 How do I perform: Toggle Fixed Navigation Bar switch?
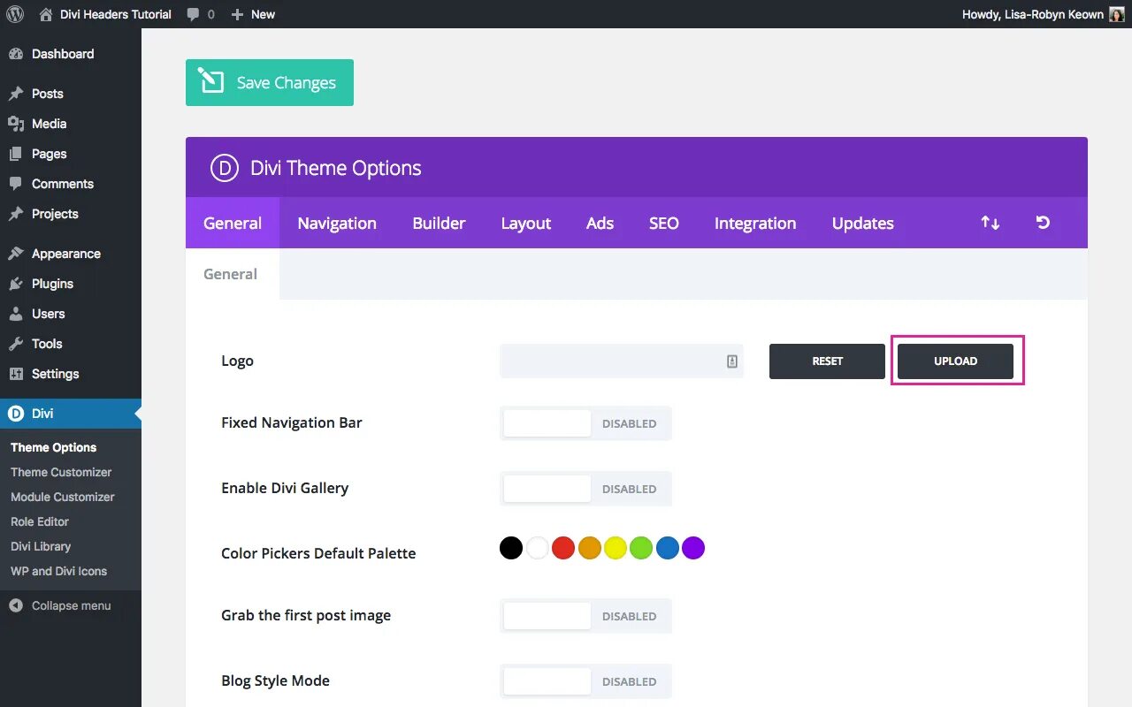[585, 423]
